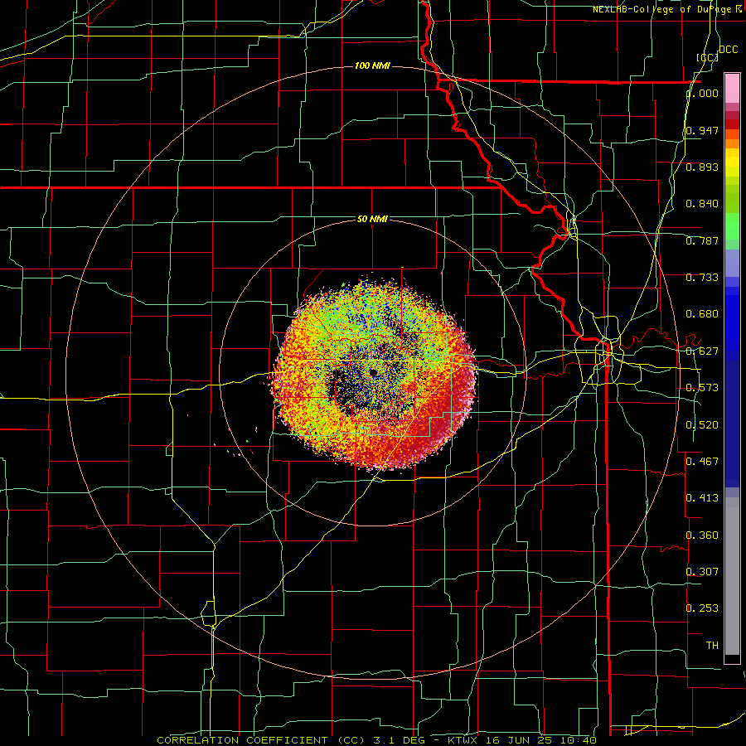Click the '0.947' legend value
The height and width of the screenshot is (746, 746).
[x=702, y=130]
